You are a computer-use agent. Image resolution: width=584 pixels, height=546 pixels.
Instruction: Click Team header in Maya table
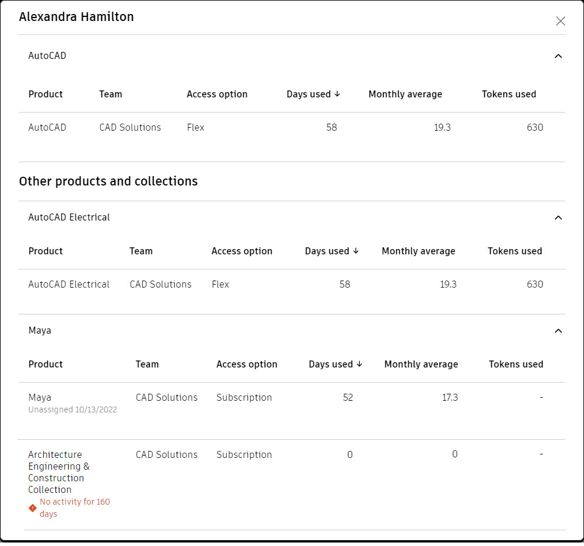[x=147, y=364]
